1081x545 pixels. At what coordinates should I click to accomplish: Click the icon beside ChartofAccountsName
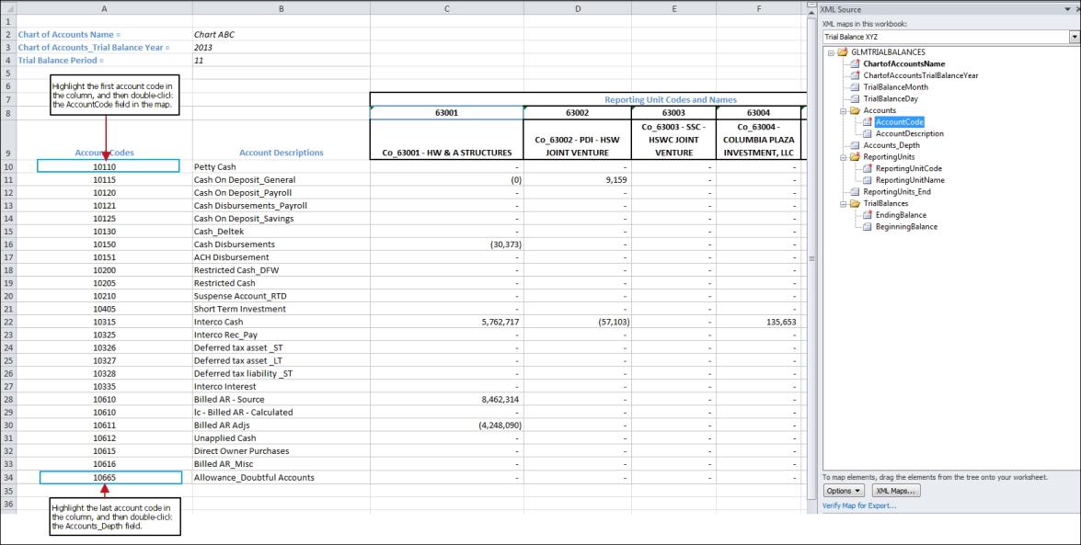click(x=856, y=63)
